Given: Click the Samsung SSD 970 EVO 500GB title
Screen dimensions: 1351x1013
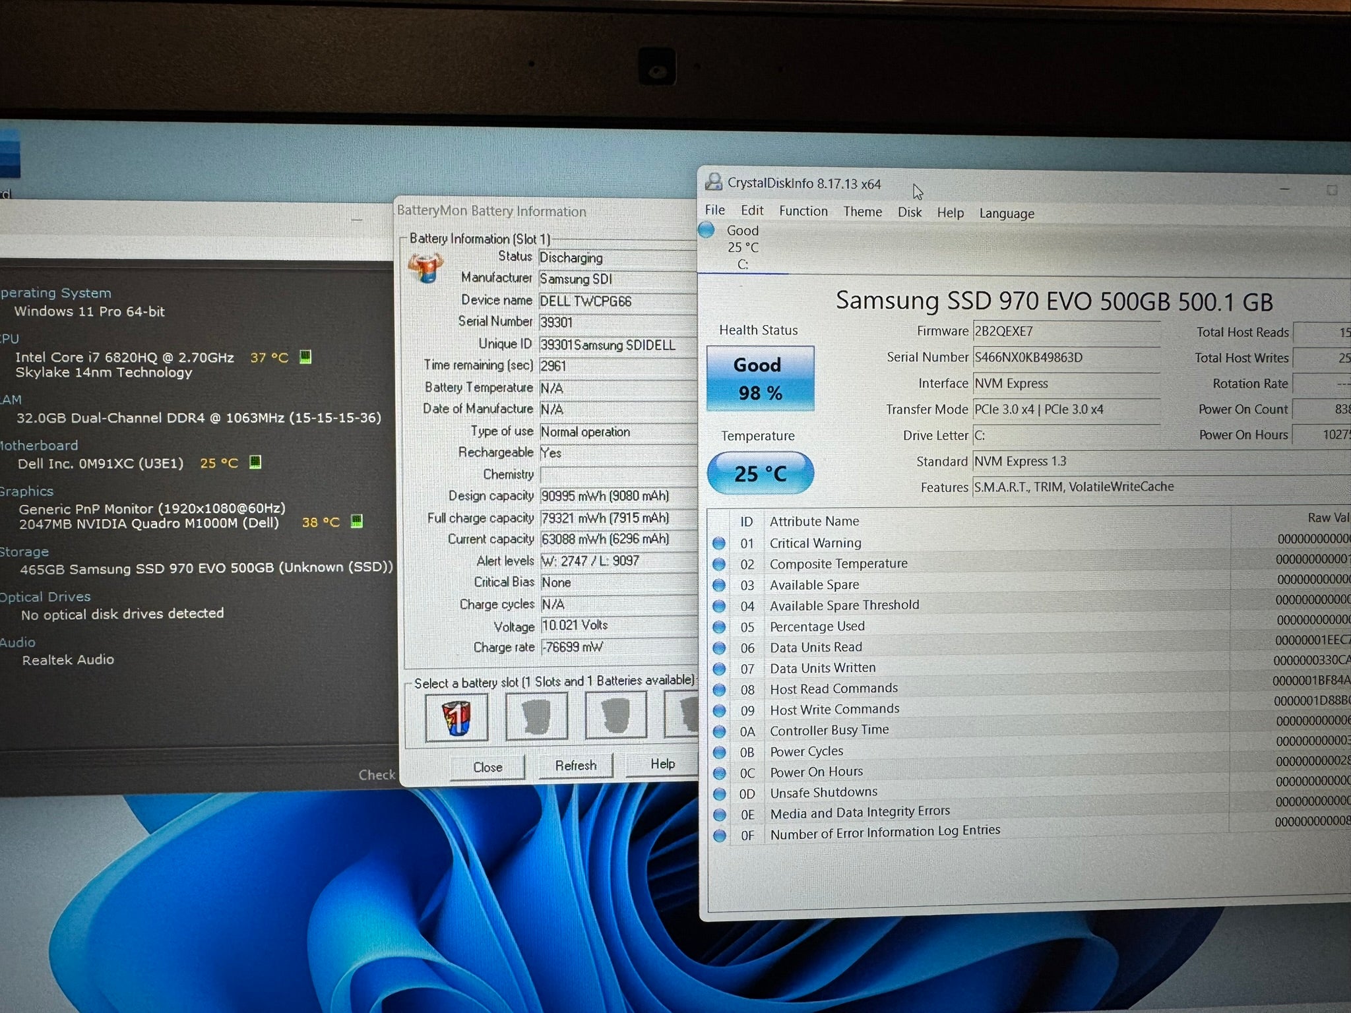Looking at the screenshot, I should (x=1054, y=301).
